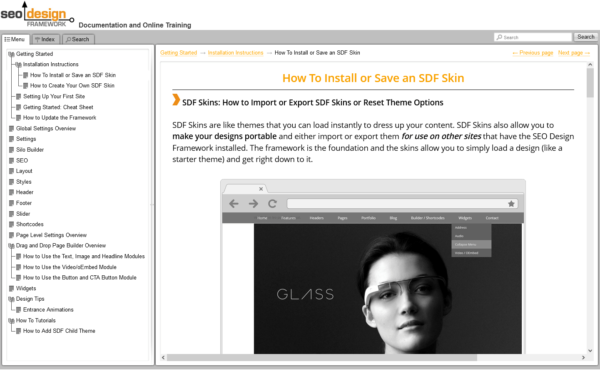Select Silo Builder topic label

coord(30,150)
